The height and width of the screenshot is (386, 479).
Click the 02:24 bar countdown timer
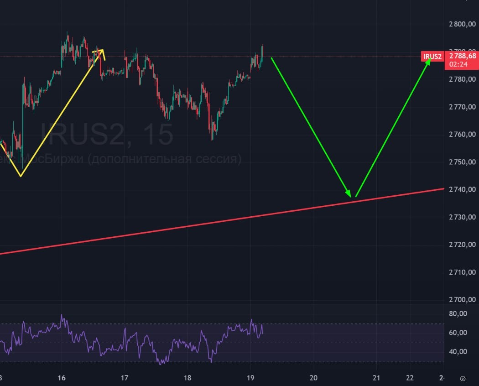pyautogui.click(x=458, y=64)
